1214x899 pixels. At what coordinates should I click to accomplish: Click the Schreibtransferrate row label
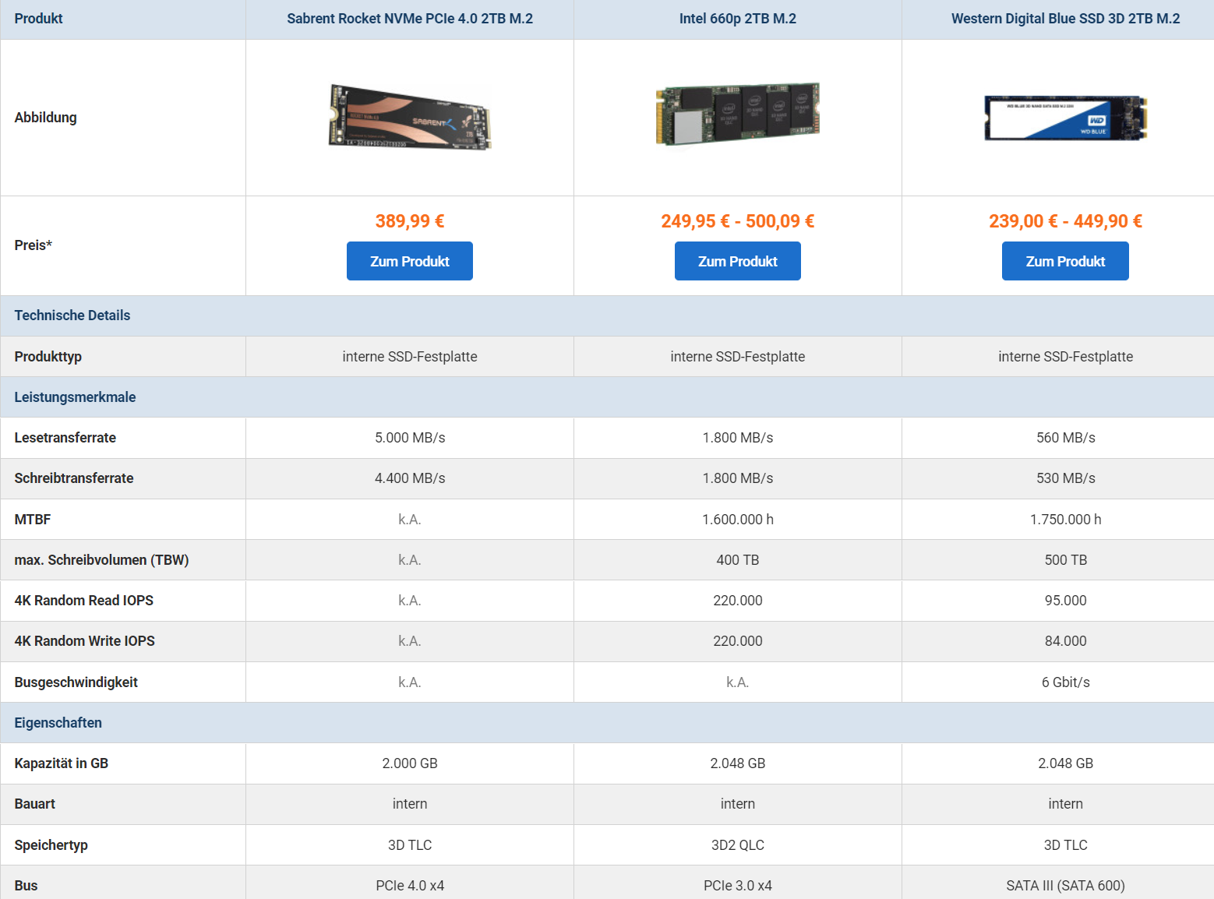tap(74, 478)
